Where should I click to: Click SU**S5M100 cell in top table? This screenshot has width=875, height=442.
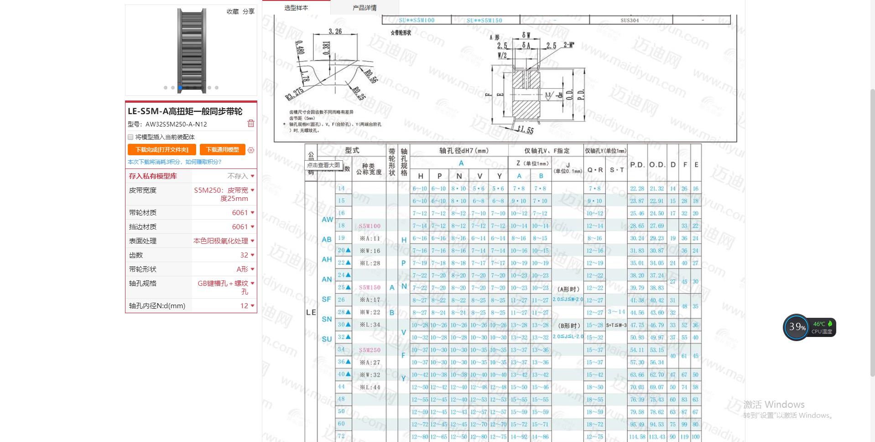417,21
